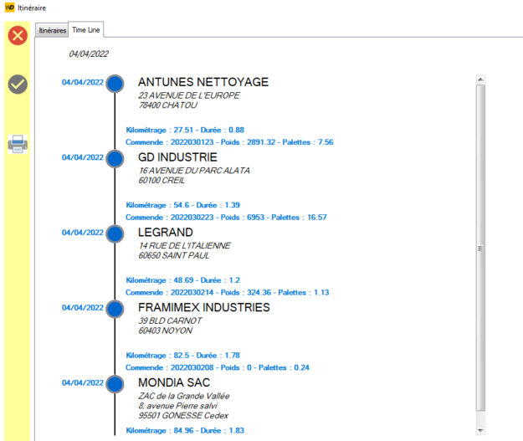523x441 pixels.
Task: Click the ANTUNES NETTOYAGE stop title
Action: [203, 82]
